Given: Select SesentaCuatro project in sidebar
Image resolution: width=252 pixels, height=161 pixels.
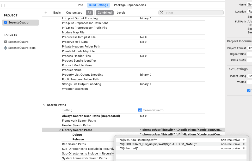Looking at the screenshot, I should click(x=20, y=22).
